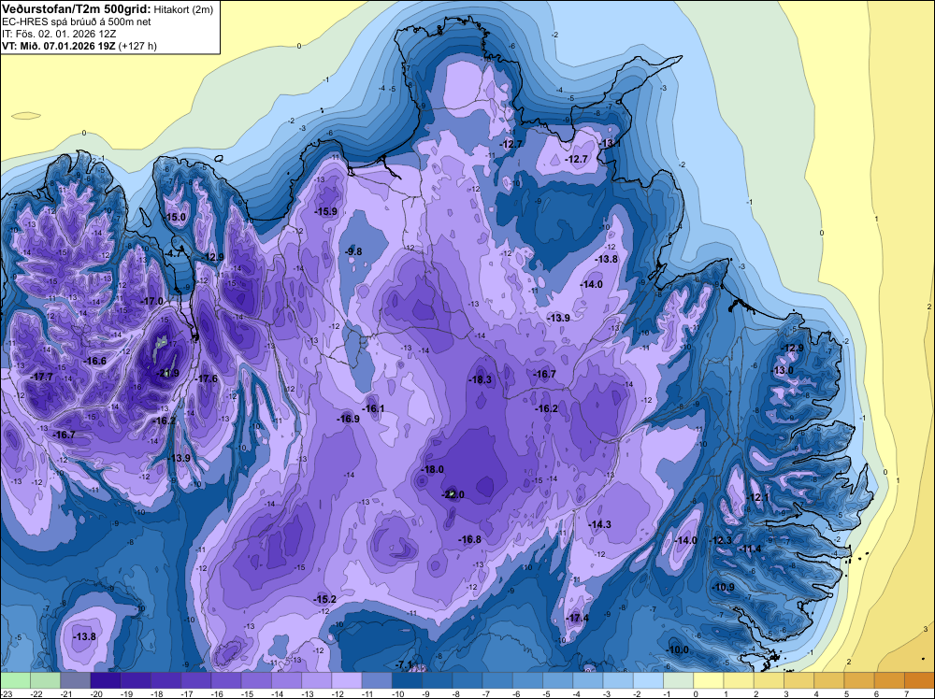Select the -16.1 temperature label
This screenshot has height=699, width=935.
click(x=373, y=408)
